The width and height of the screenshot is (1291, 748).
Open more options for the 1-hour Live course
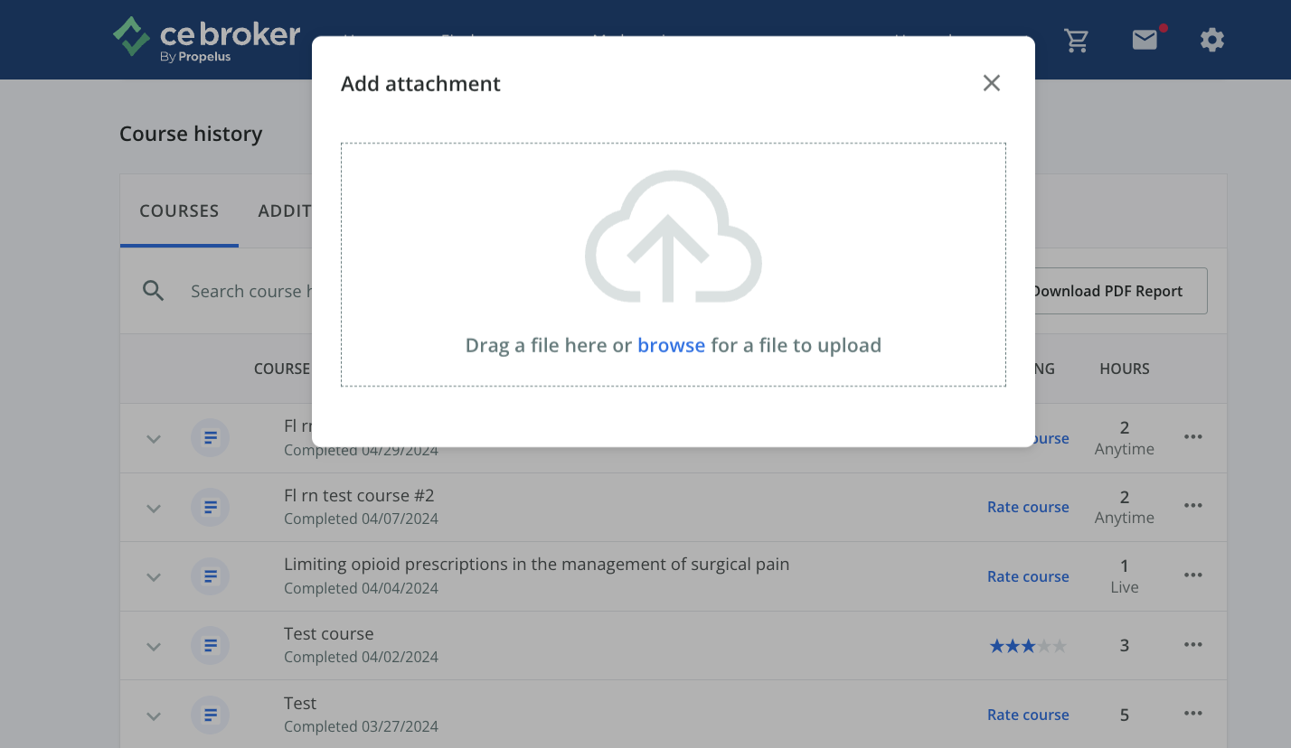1192,575
